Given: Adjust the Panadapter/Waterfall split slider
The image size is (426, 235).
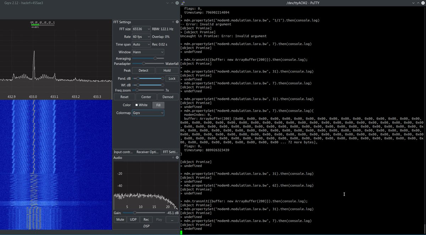Looking at the screenshot, I should coord(148,63).
